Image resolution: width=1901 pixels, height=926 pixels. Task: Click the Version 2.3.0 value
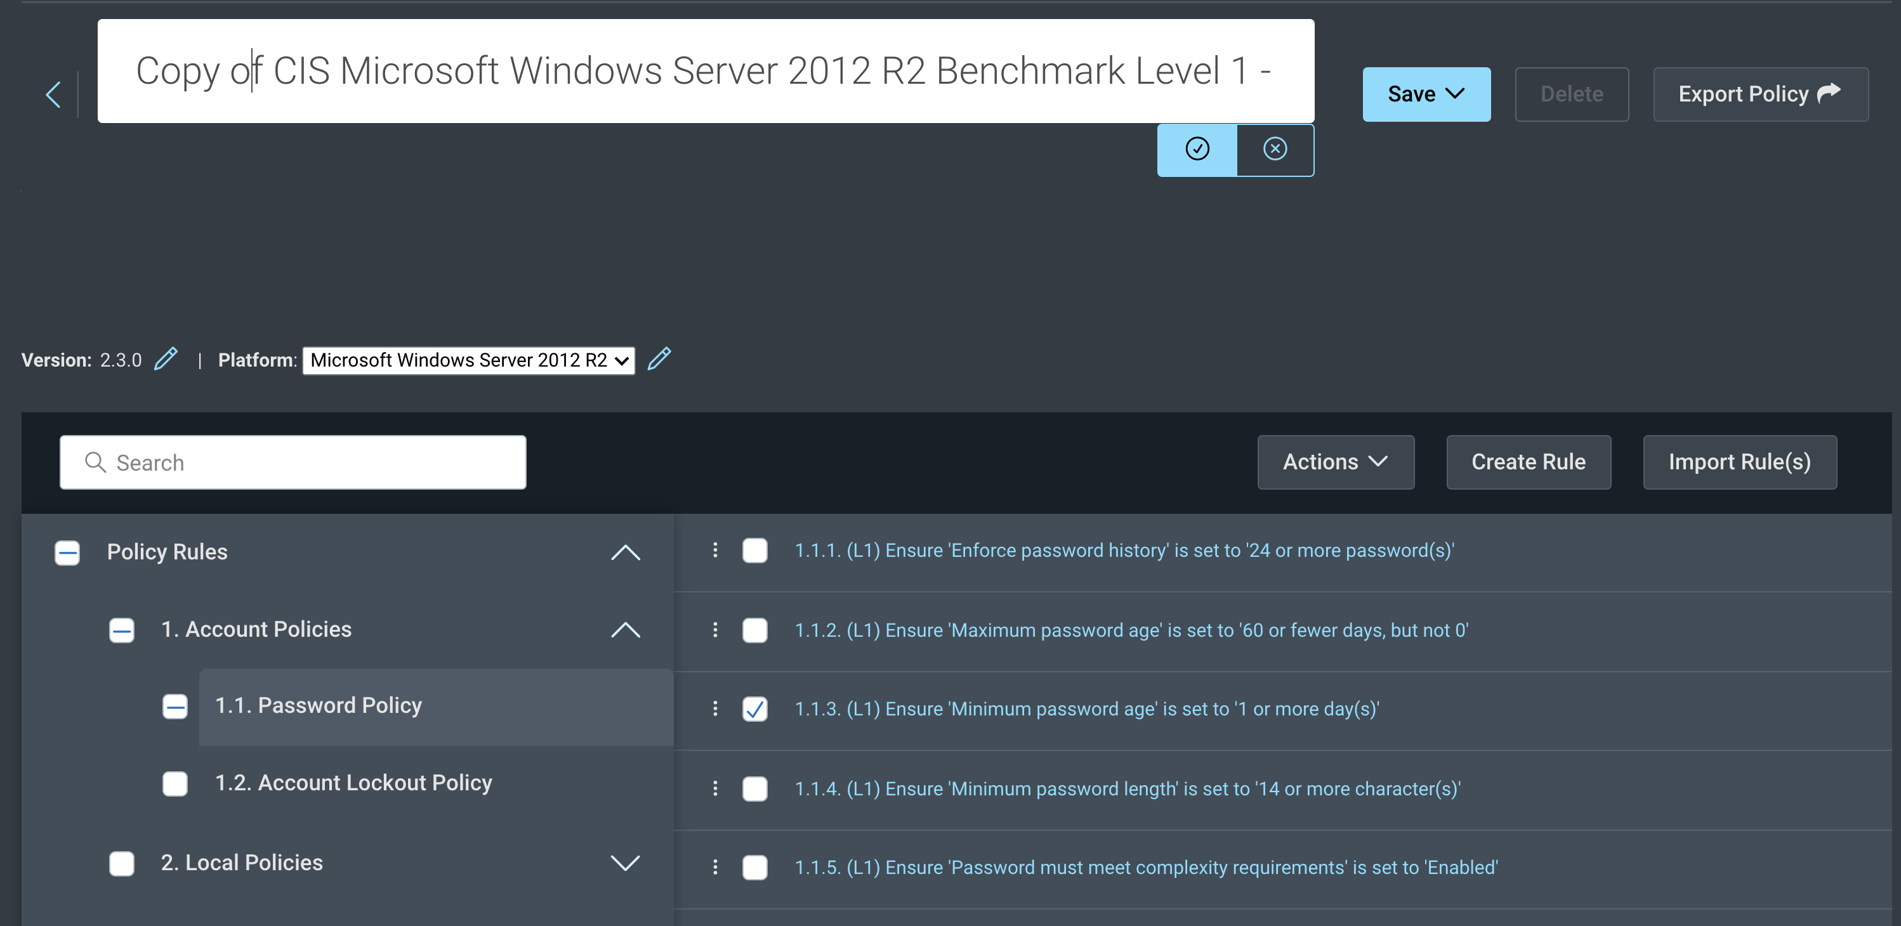click(121, 360)
